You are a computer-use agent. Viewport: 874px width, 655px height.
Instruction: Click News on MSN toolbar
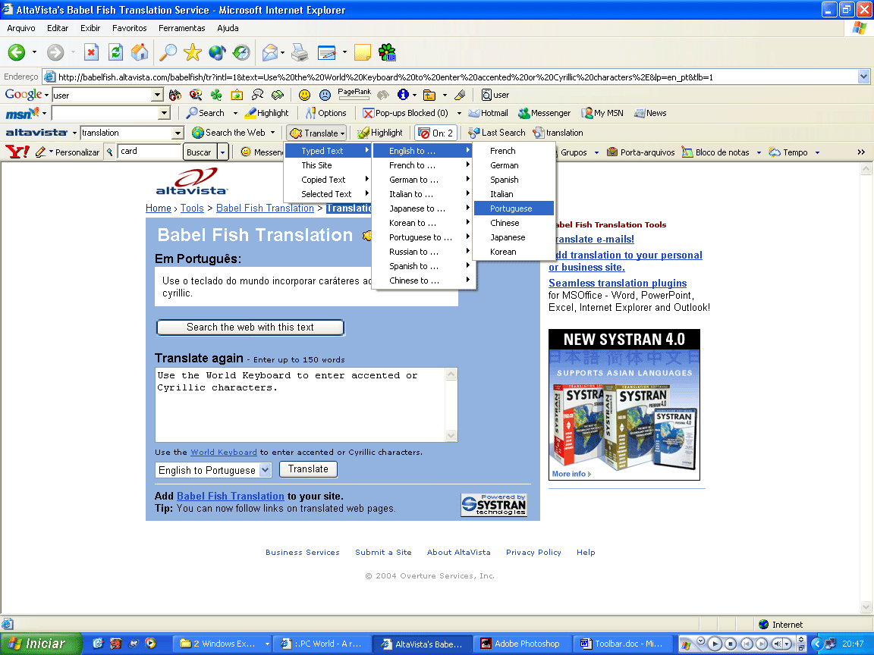[x=650, y=113]
